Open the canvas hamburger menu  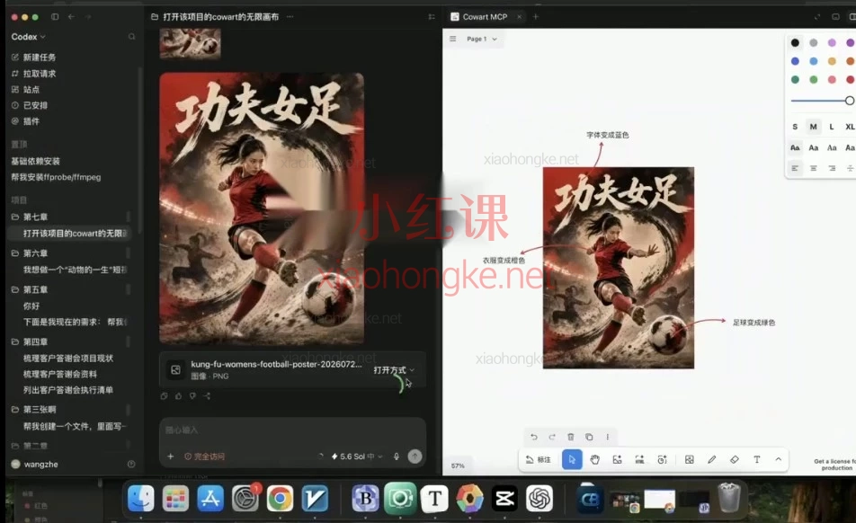pyautogui.click(x=452, y=39)
